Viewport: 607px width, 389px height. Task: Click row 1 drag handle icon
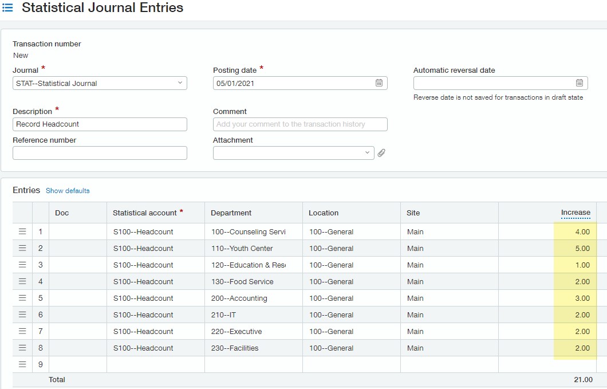click(22, 232)
